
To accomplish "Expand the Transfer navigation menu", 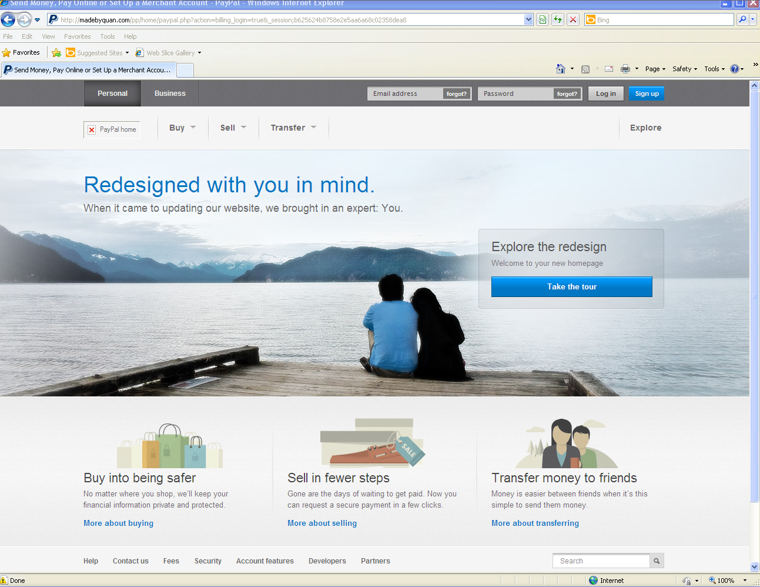I will pyautogui.click(x=293, y=128).
